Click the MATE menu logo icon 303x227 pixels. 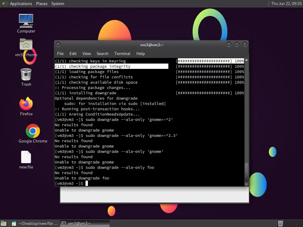5,4
